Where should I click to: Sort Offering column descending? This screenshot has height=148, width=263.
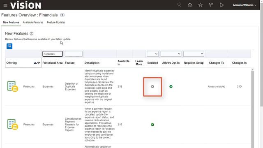pos(39,63)
